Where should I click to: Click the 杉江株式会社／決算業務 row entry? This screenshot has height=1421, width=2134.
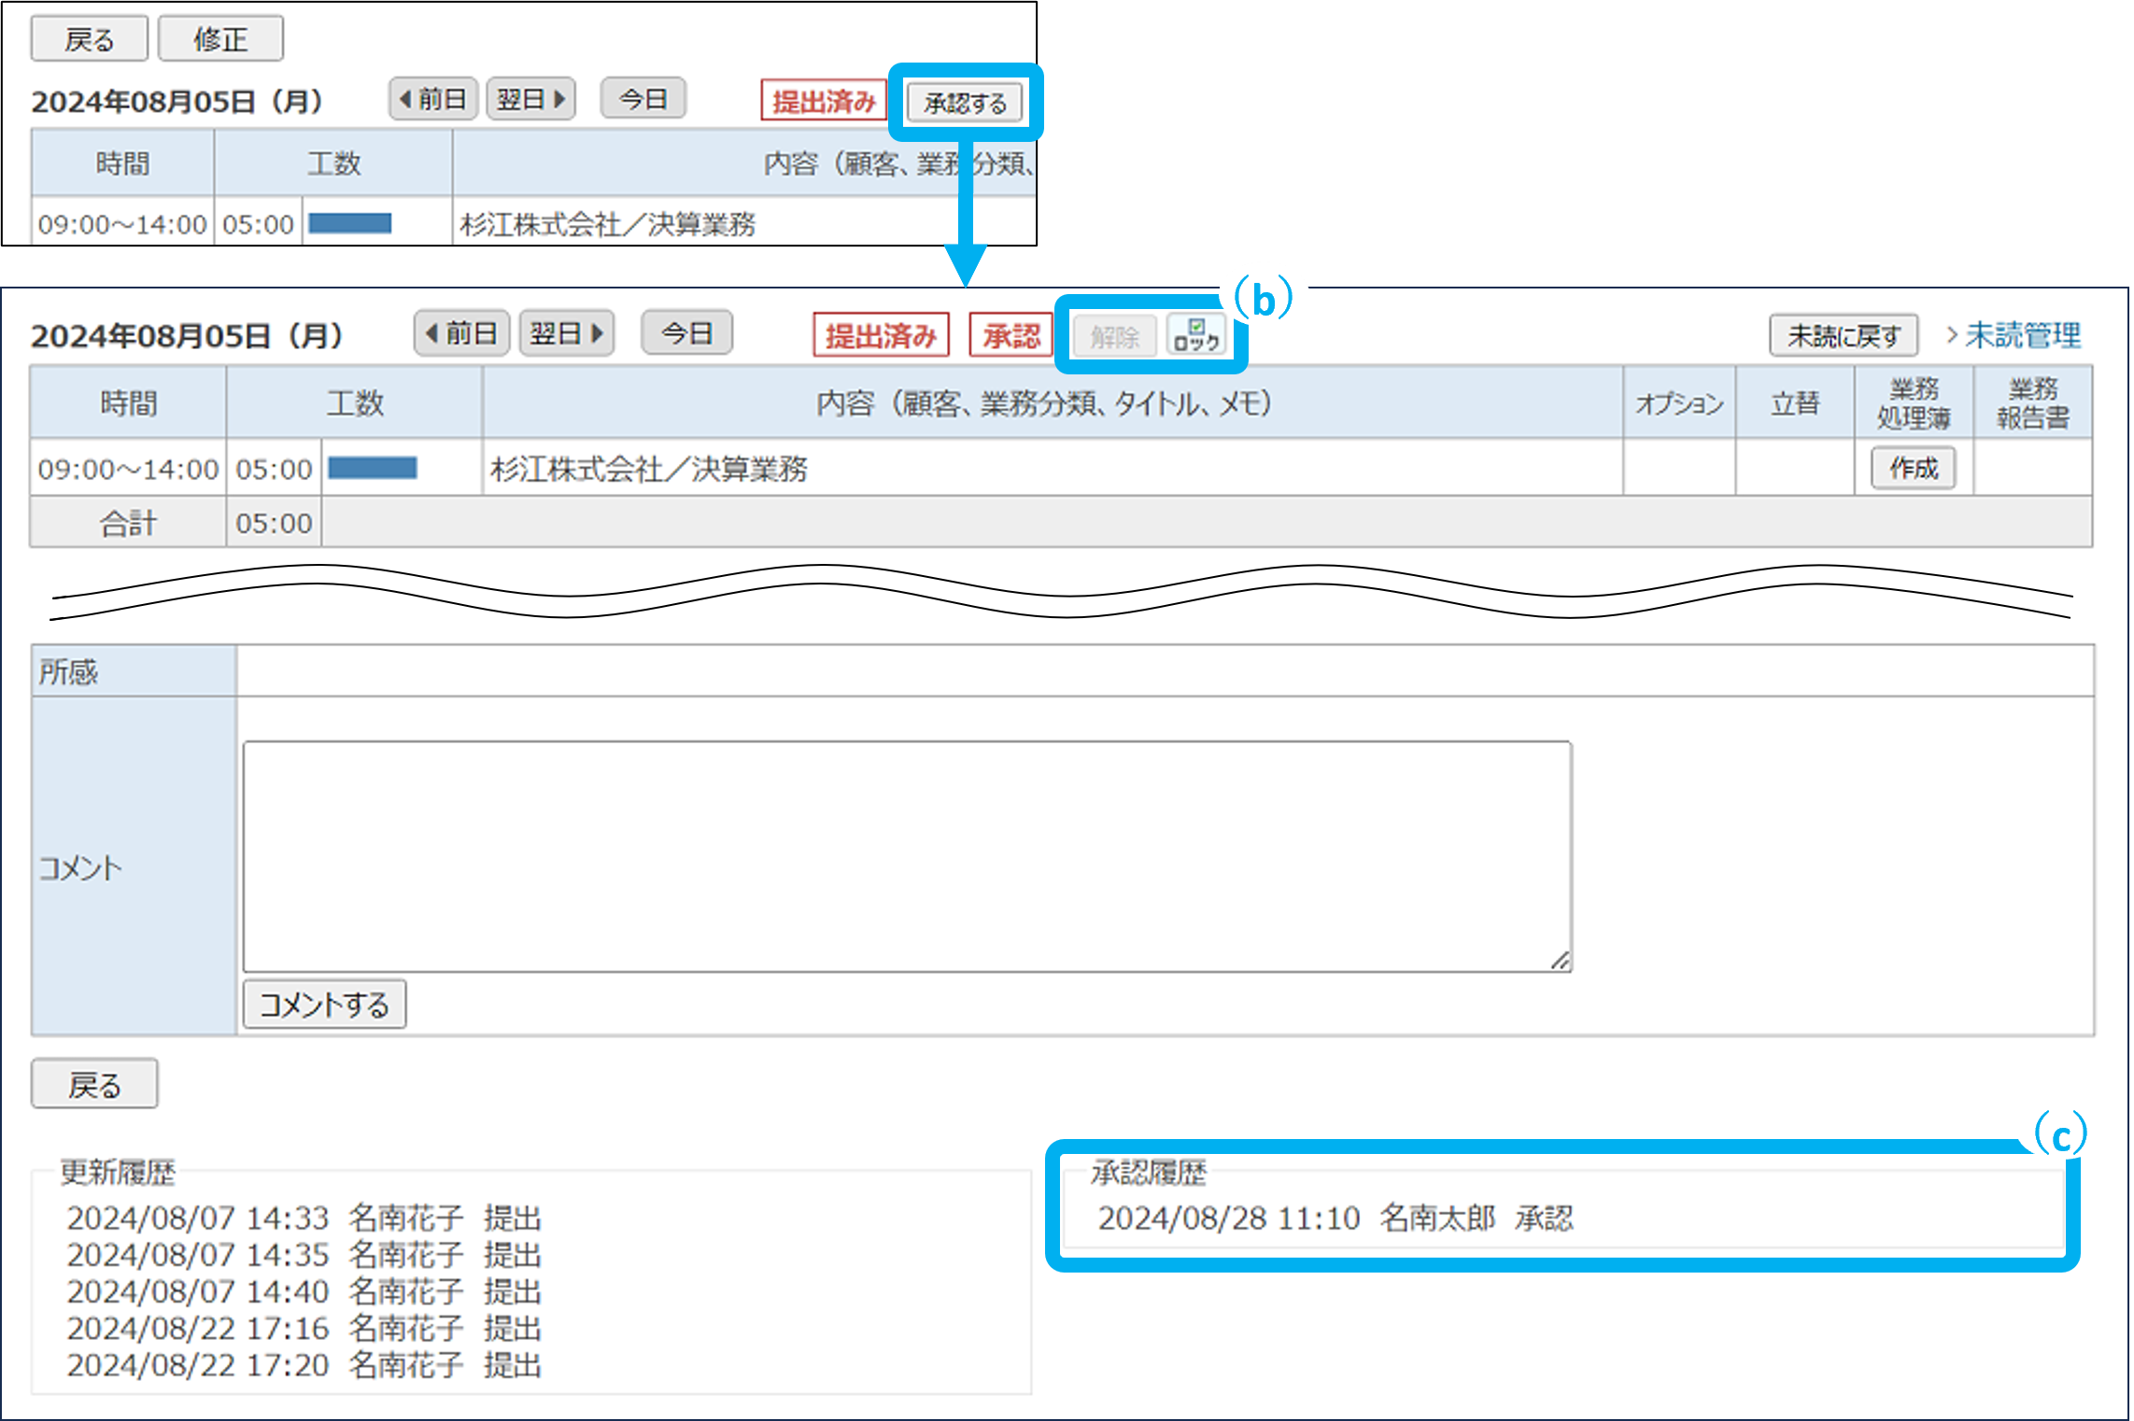coord(649,469)
